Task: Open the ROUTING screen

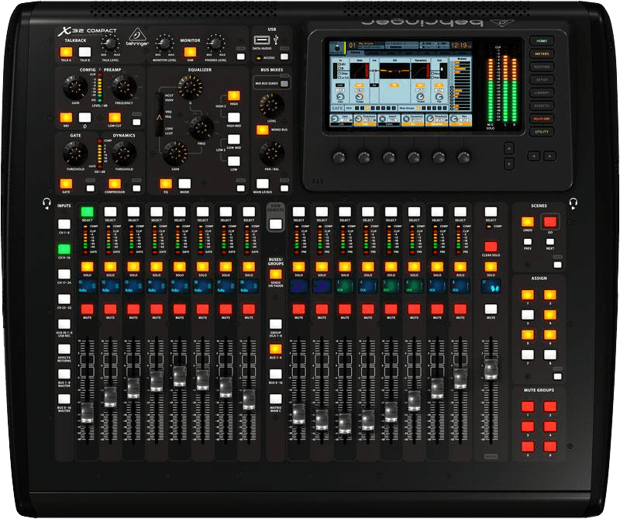Action: pyautogui.click(x=542, y=67)
